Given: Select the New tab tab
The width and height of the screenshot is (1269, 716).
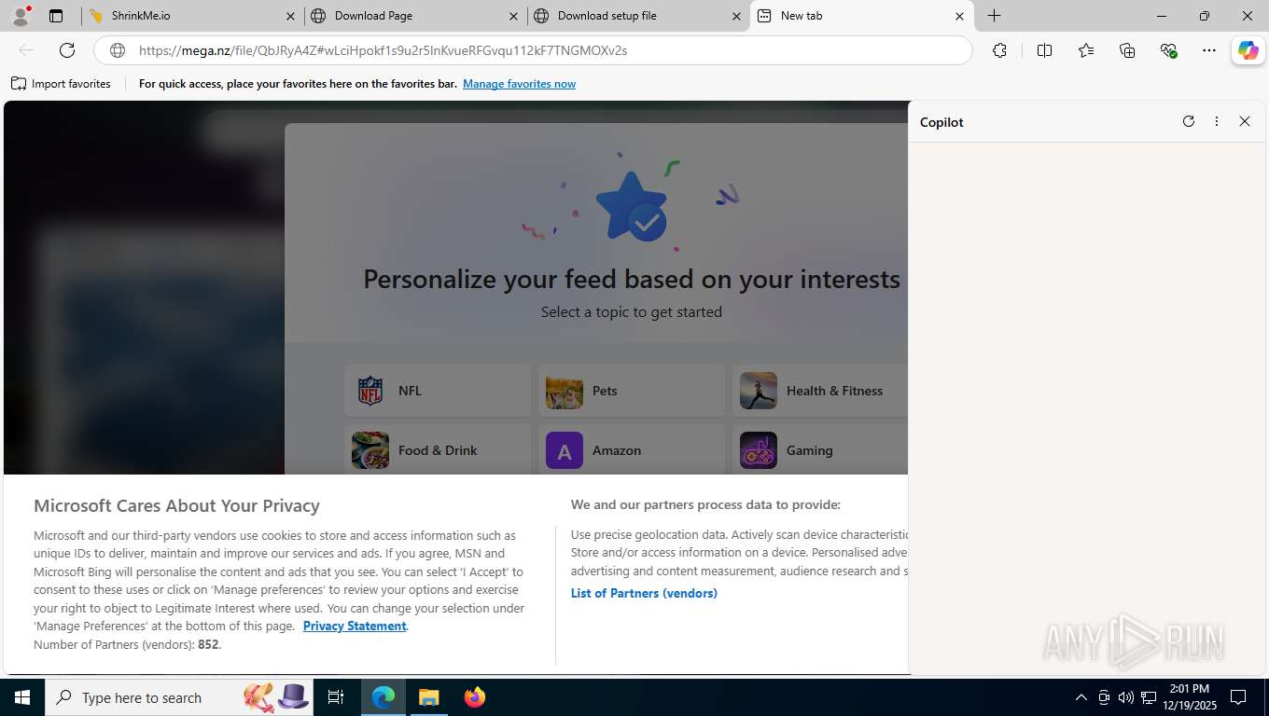Looking at the screenshot, I should (x=860, y=16).
